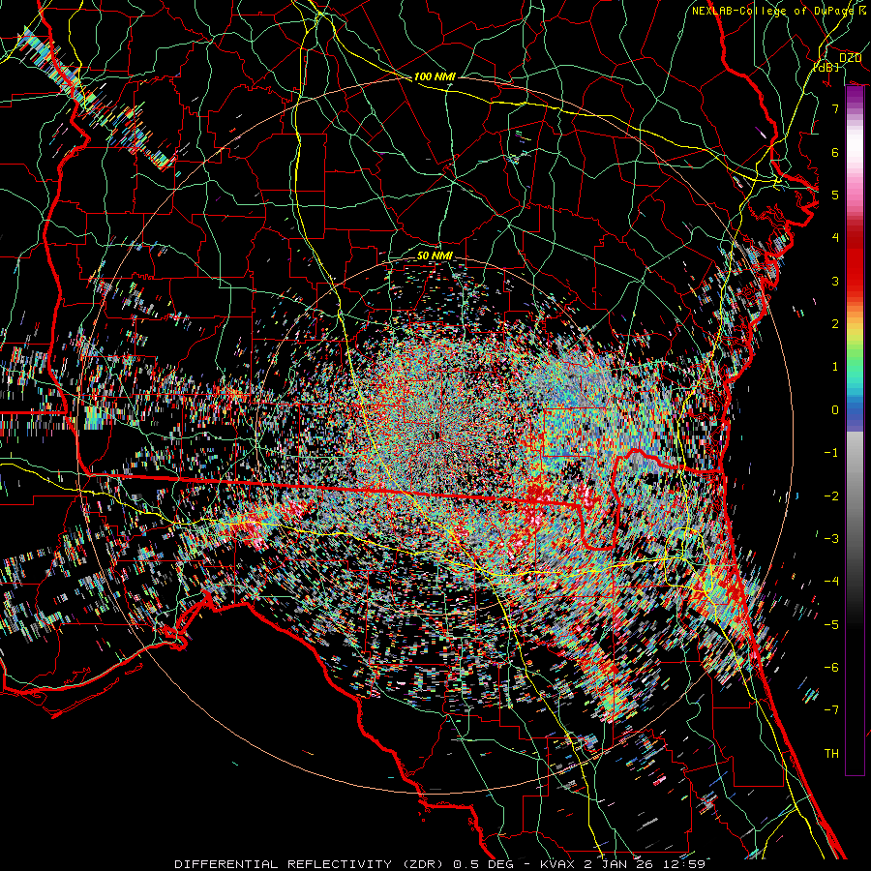Select the 1 dB scale label

point(835,367)
